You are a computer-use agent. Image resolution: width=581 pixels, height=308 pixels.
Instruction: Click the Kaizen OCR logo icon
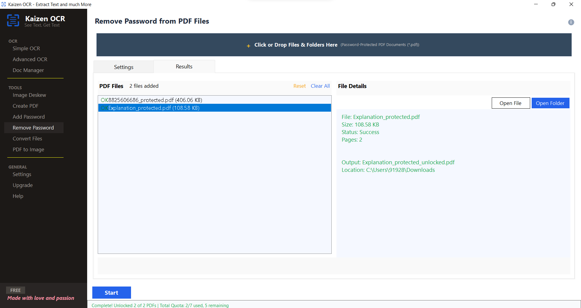[13, 20]
